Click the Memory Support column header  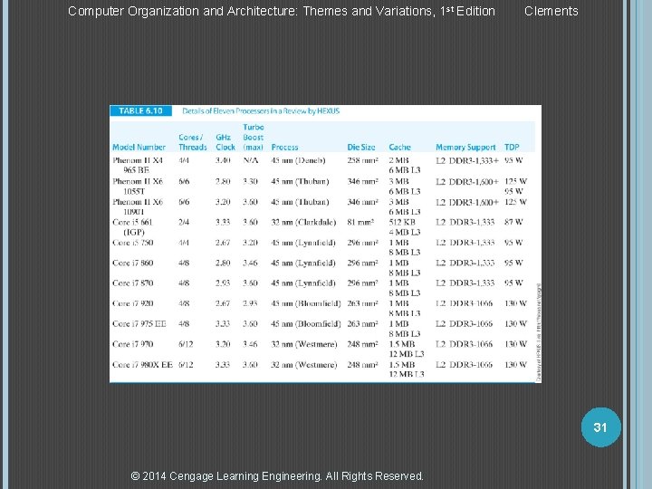[x=465, y=148]
